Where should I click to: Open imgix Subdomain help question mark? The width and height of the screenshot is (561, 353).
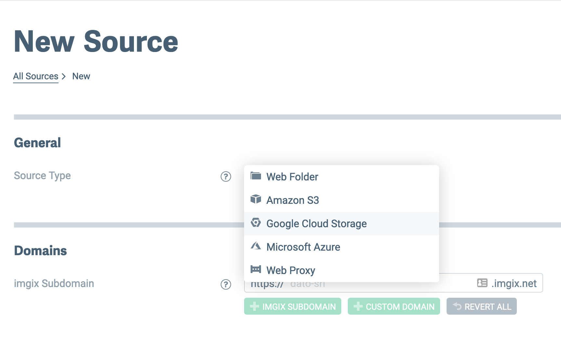pyautogui.click(x=226, y=284)
